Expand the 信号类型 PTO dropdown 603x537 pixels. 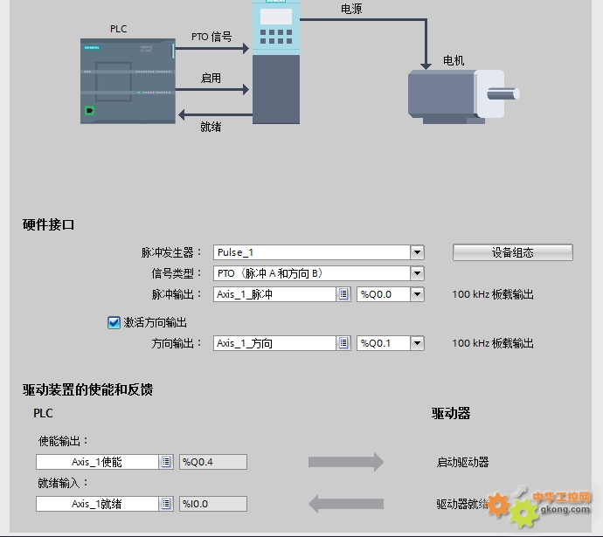click(417, 273)
